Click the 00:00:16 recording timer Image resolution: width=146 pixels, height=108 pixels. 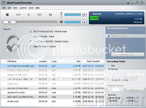pyautogui.click(x=138, y=22)
